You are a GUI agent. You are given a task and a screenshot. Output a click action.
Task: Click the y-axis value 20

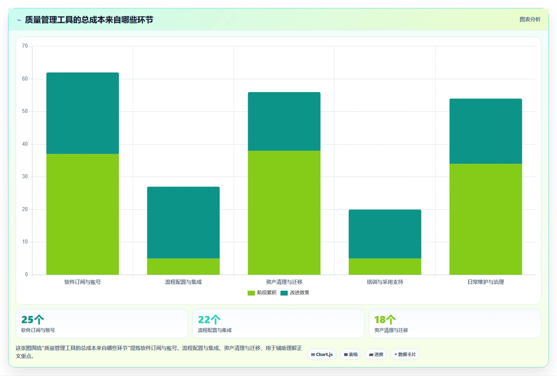click(25, 209)
